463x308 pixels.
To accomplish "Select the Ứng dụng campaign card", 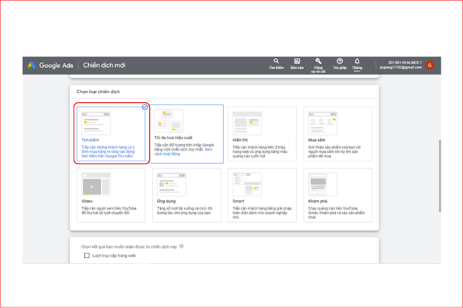I will pyautogui.click(x=187, y=195).
